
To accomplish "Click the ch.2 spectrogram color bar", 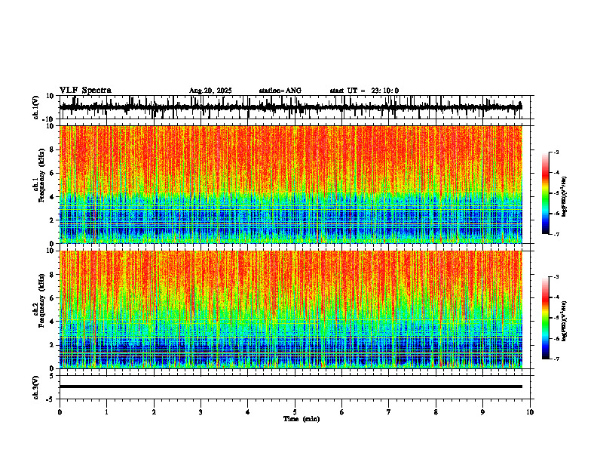I will click(x=545, y=318).
